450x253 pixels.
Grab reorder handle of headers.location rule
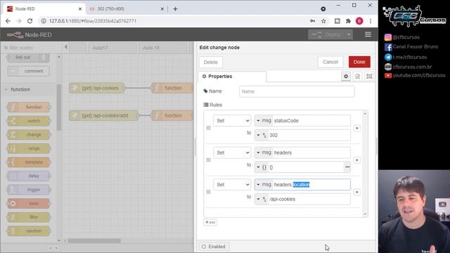[208, 192]
